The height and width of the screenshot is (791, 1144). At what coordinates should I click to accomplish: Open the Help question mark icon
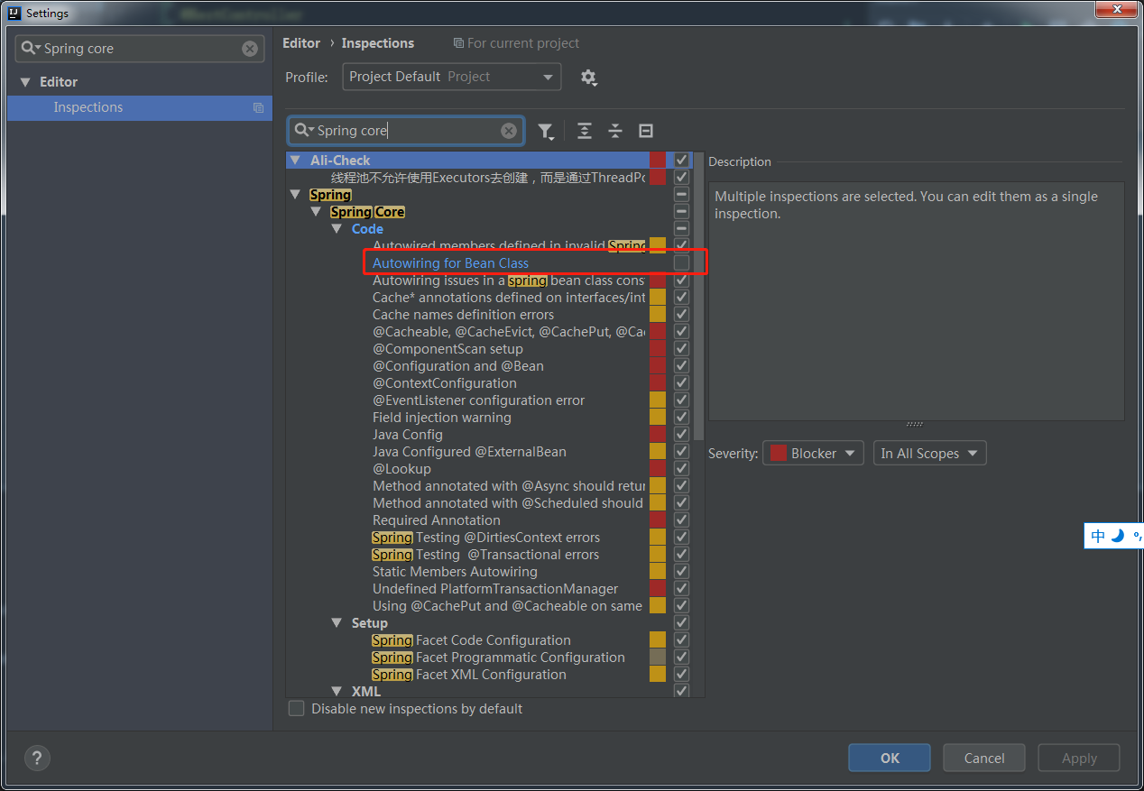(37, 758)
